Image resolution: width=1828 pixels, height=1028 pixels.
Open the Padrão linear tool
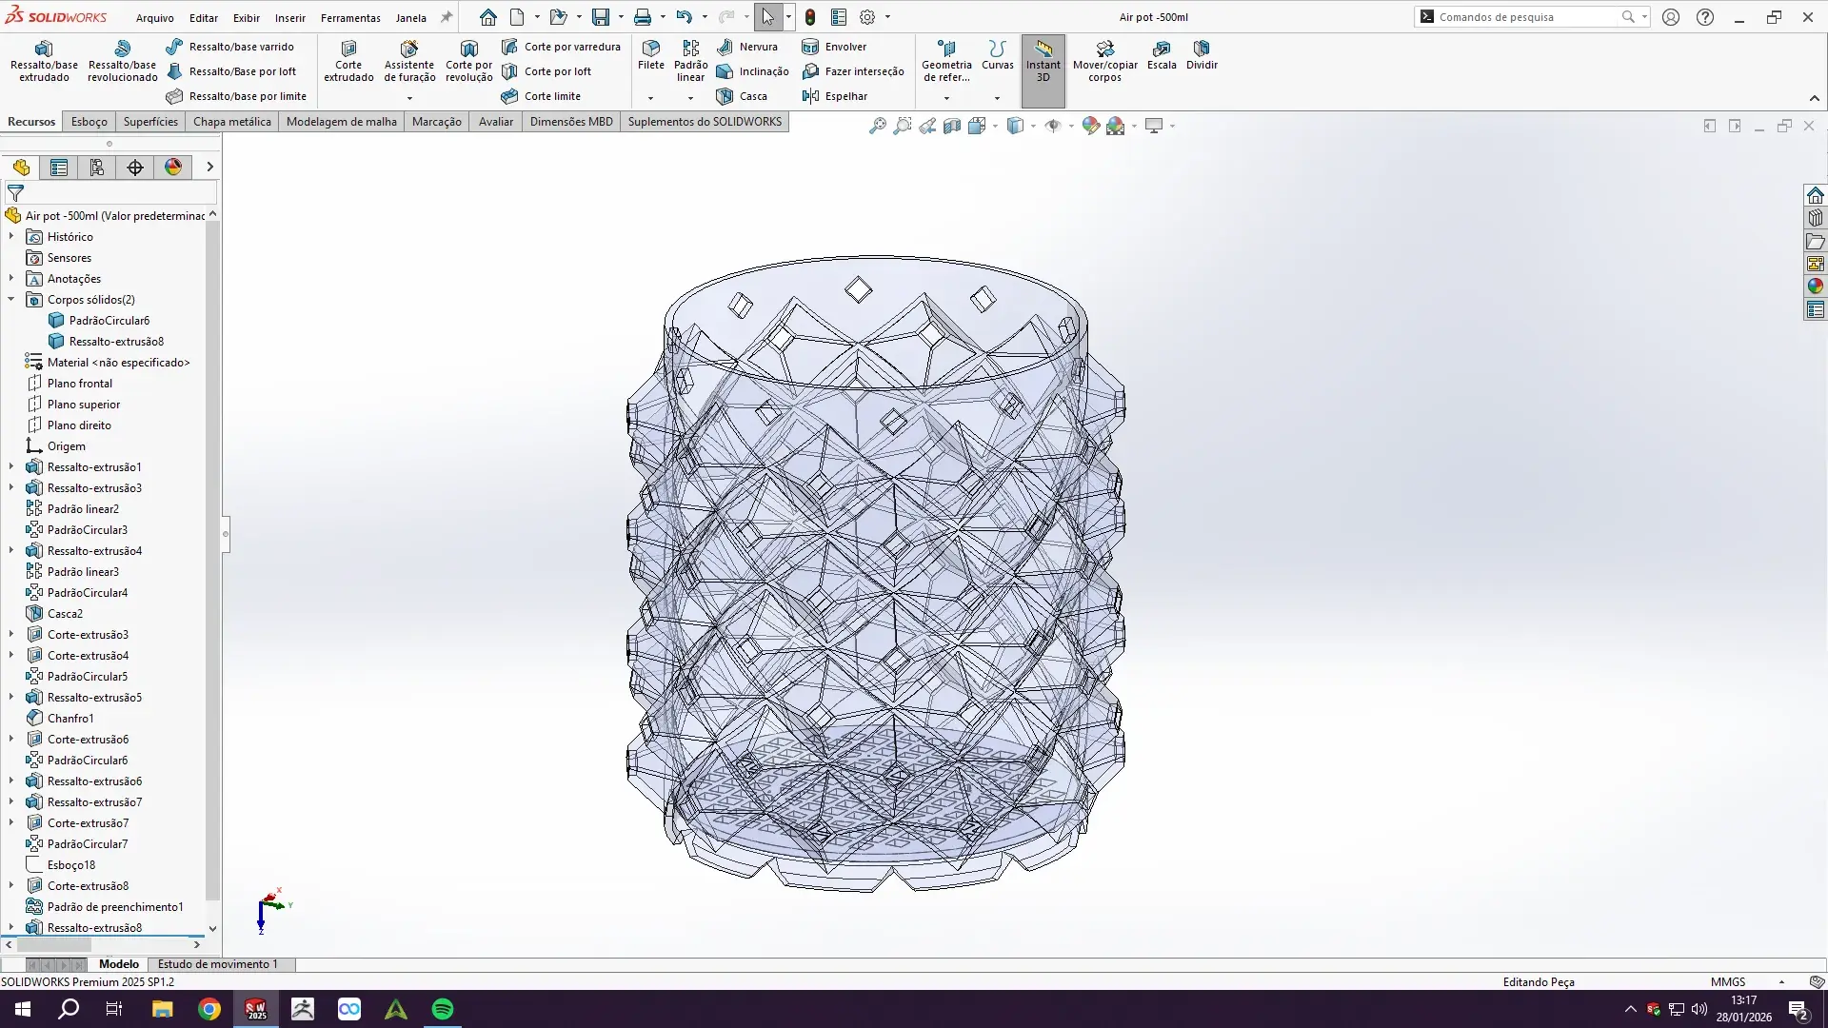coord(690,61)
